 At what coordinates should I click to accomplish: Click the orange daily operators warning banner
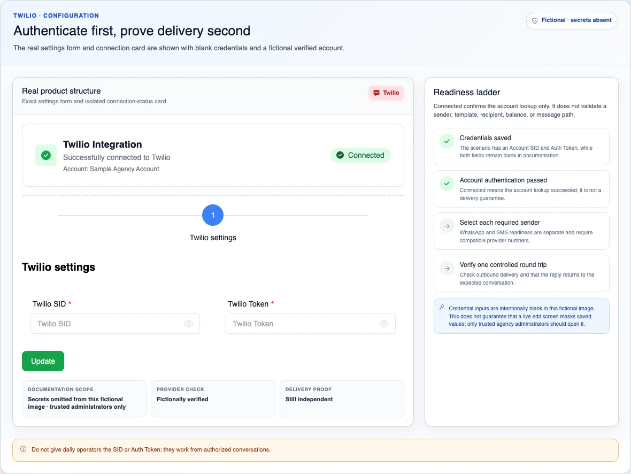click(x=315, y=450)
